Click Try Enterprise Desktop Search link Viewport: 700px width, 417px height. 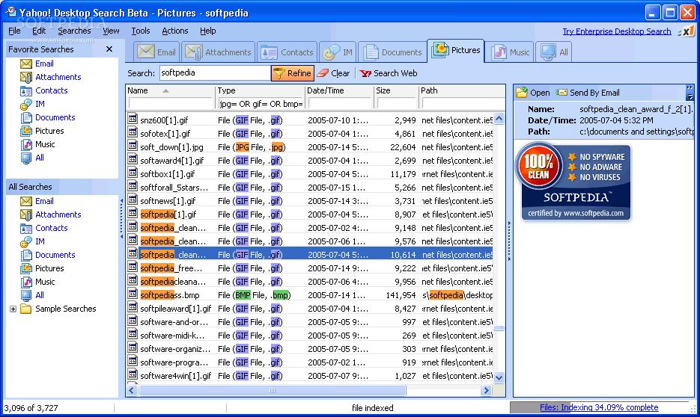[616, 31]
